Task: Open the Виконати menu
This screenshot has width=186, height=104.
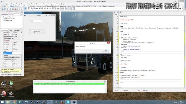Action: pos(39,4)
